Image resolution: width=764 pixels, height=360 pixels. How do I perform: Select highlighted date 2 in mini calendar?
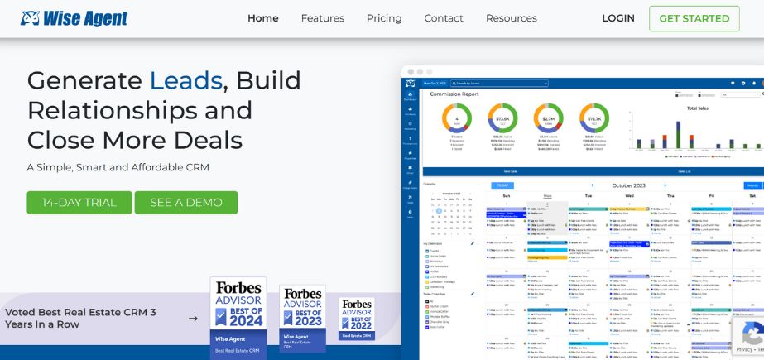[439, 211]
